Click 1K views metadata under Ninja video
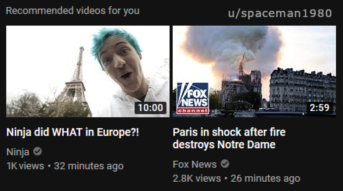The image size is (343, 191). [25, 166]
